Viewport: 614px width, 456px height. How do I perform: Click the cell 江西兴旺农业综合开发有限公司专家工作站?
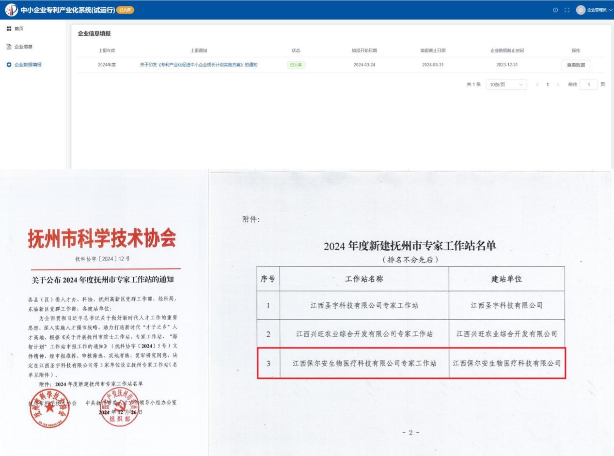coord(364,334)
